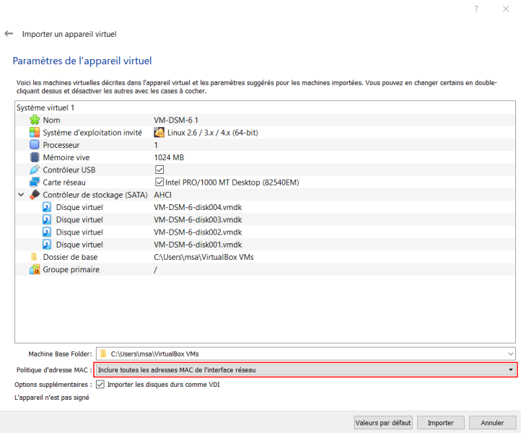The image size is (521, 433).
Task: Click the Mémoire vive RAM icon
Action: [x=35, y=157]
